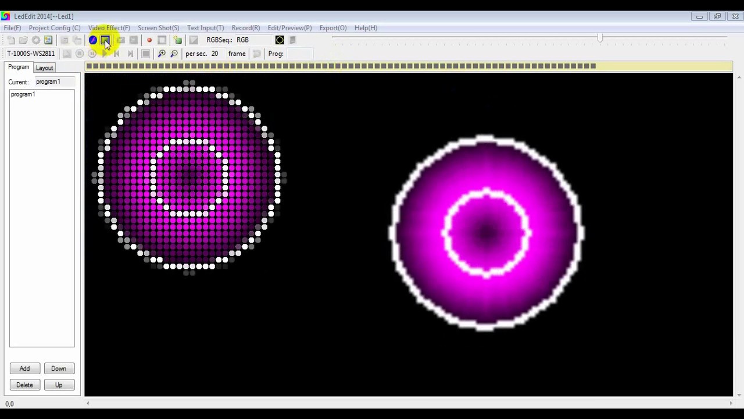The height and width of the screenshot is (419, 744).
Task: Click the horizontal scrollbar left arrow
Action: [88, 403]
